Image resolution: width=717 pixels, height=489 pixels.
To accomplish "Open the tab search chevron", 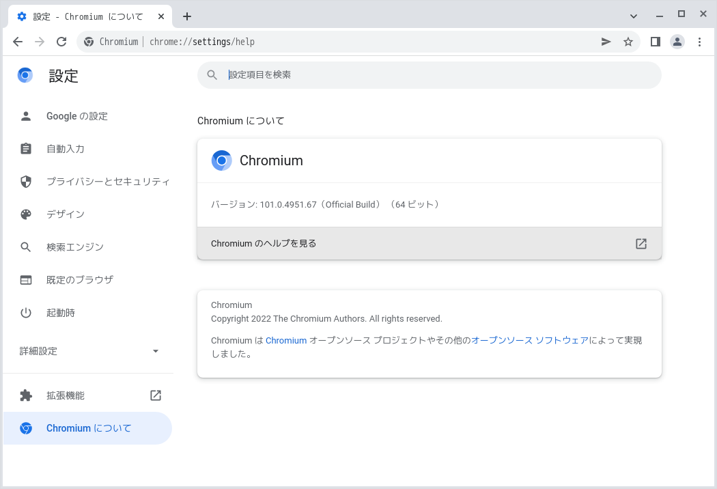I will [x=633, y=16].
